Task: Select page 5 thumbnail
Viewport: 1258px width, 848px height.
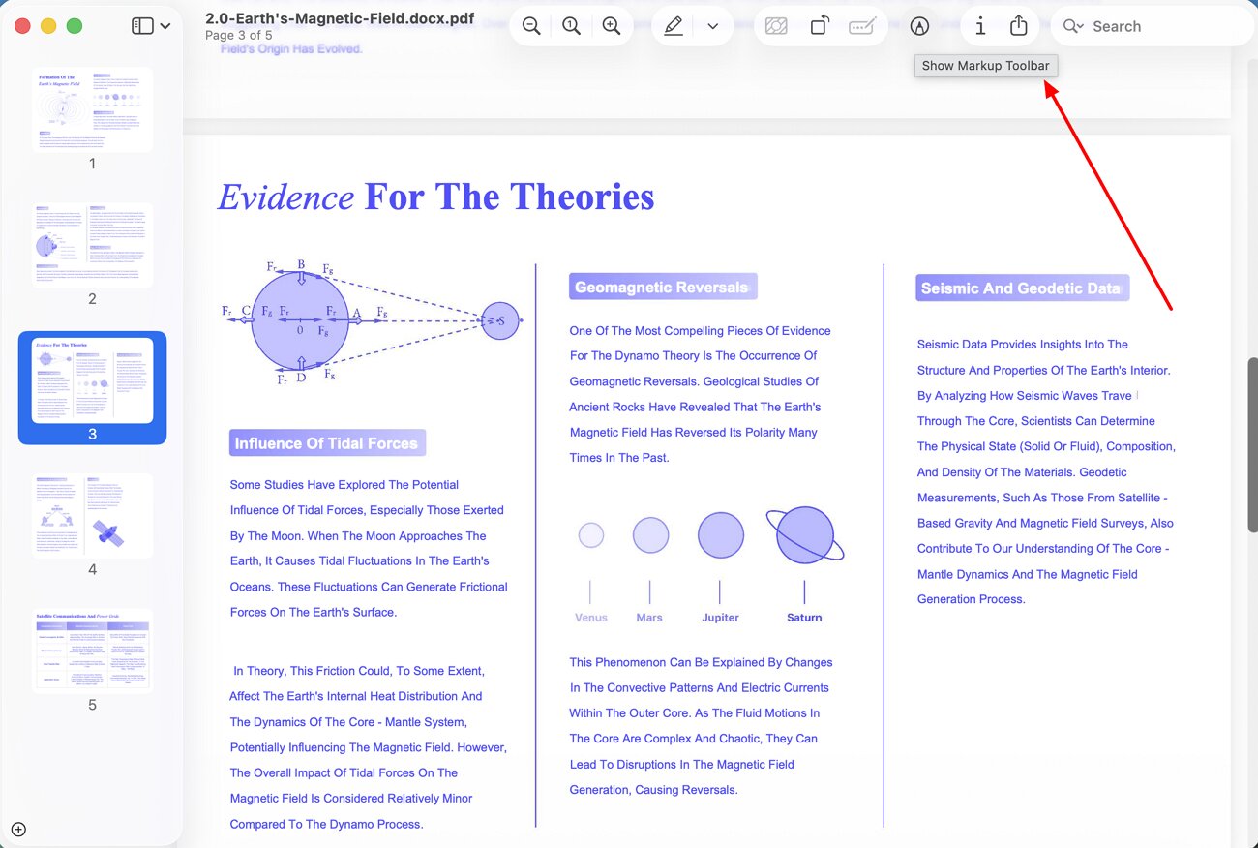Action: tap(92, 651)
